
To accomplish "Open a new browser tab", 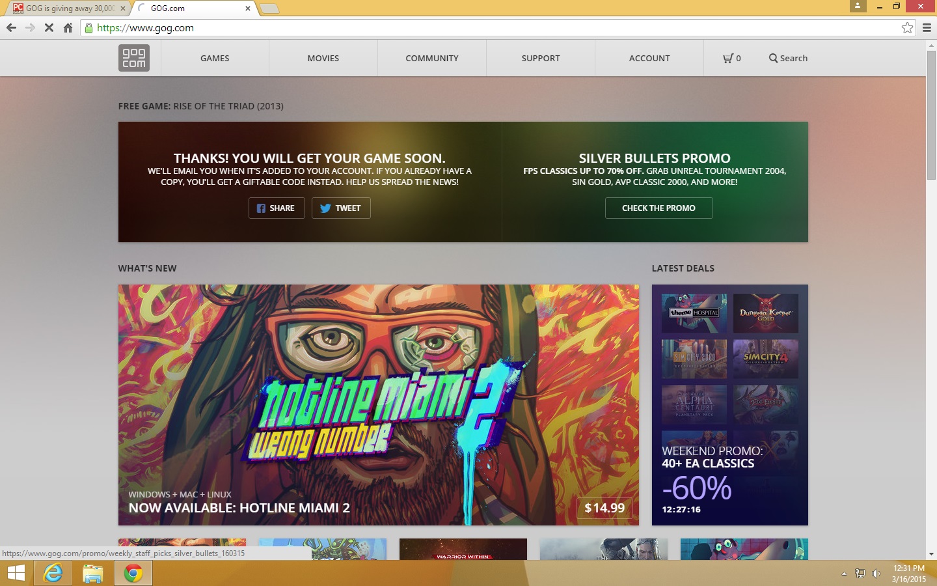I will [x=269, y=8].
